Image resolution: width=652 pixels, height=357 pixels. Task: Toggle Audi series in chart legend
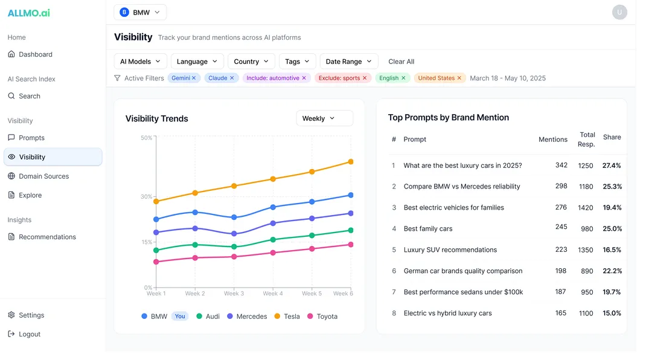tap(208, 317)
